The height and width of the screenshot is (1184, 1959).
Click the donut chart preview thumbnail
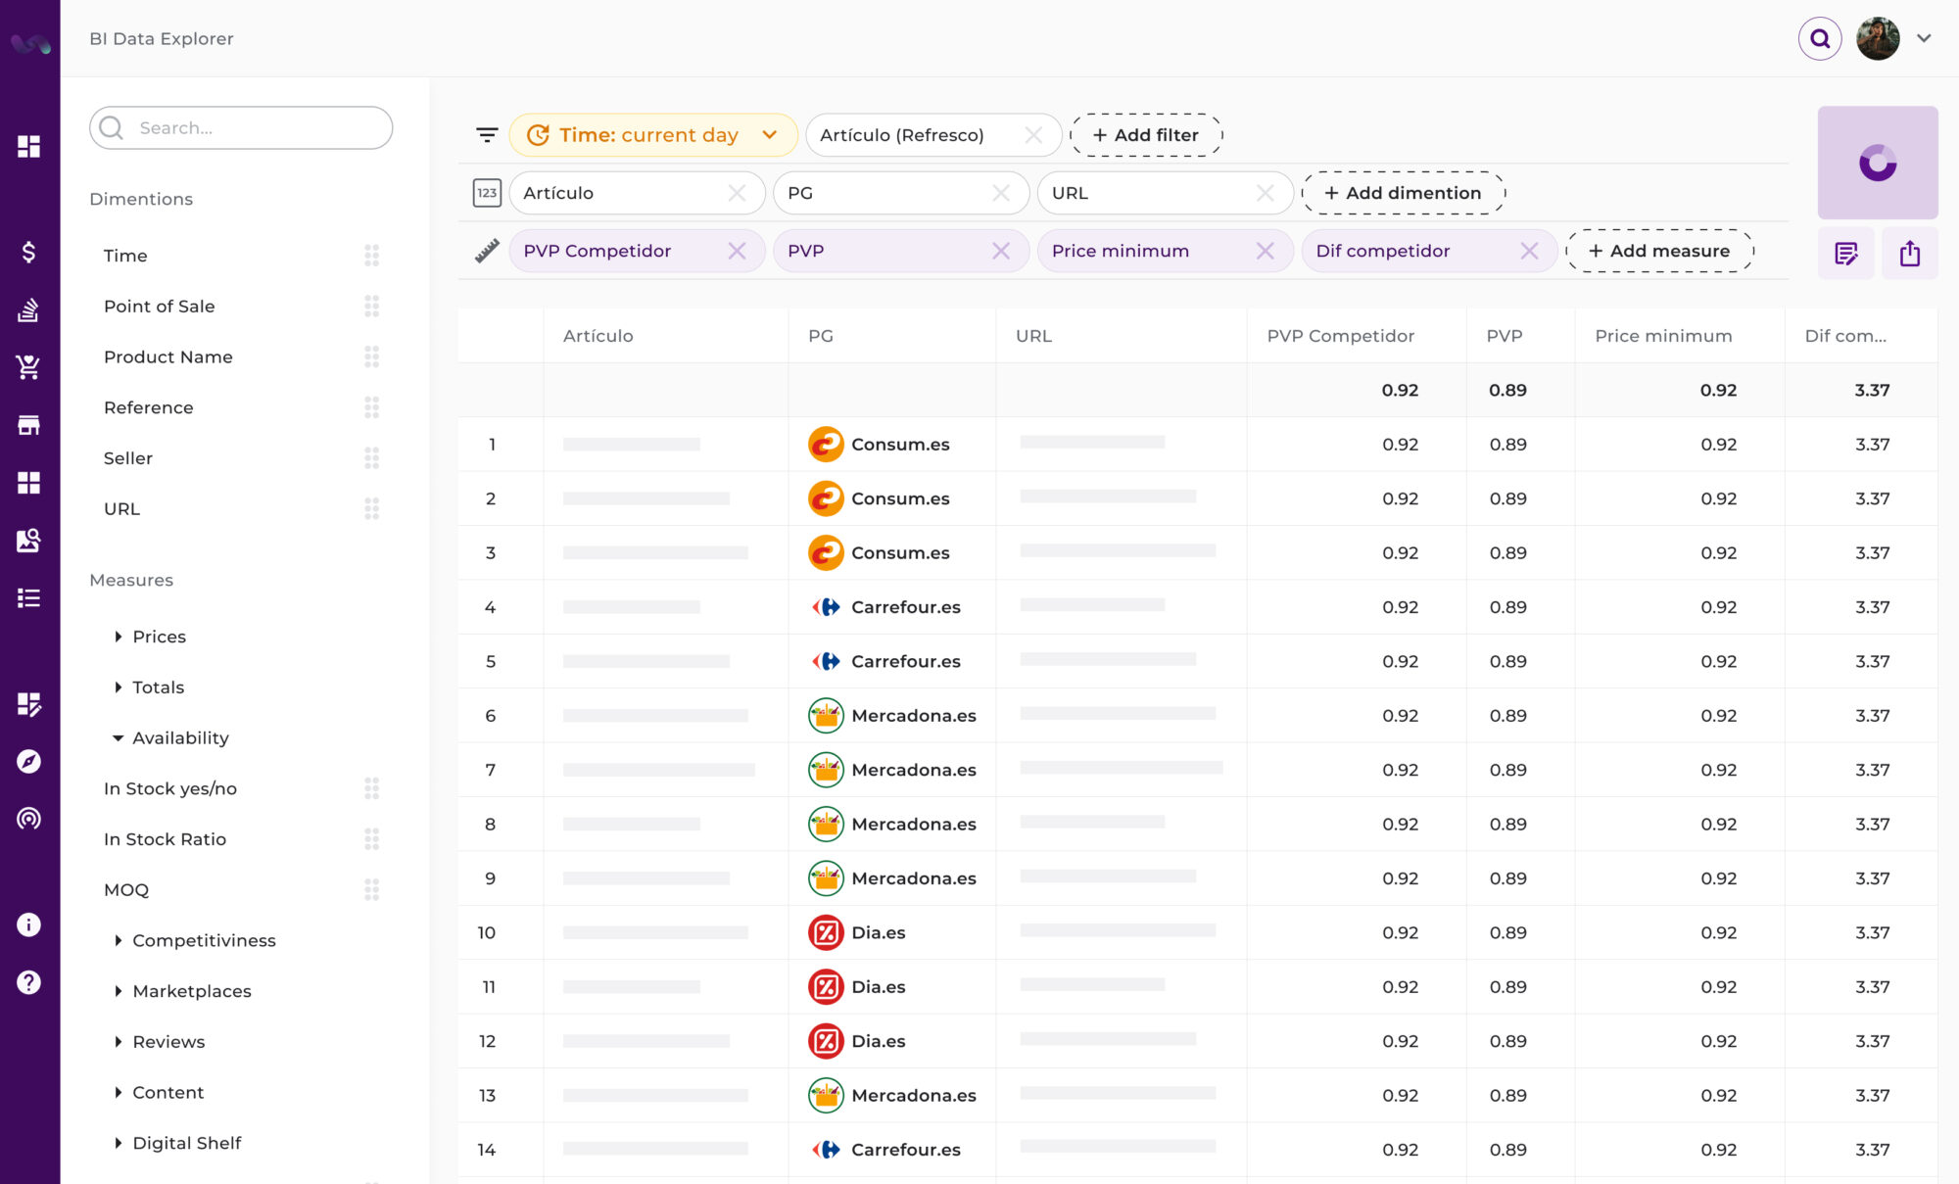[x=1877, y=162]
